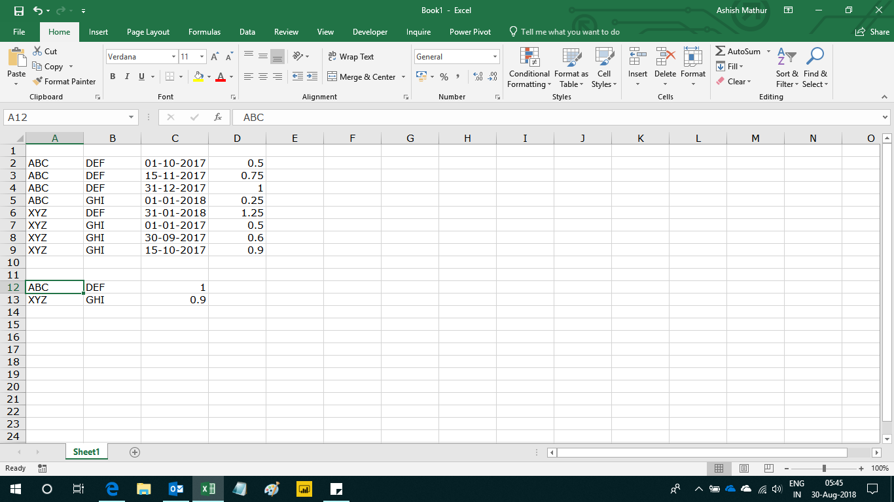Viewport: 894px width, 502px height.
Task: Toggle center horizontal alignment
Action: pyautogui.click(x=262, y=77)
